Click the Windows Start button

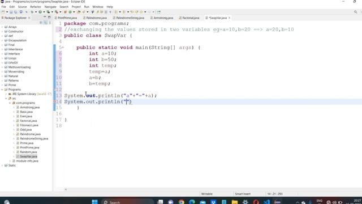click(x=94, y=202)
